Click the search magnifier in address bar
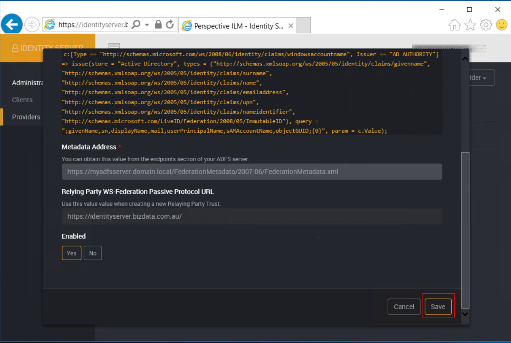 (x=136, y=25)
